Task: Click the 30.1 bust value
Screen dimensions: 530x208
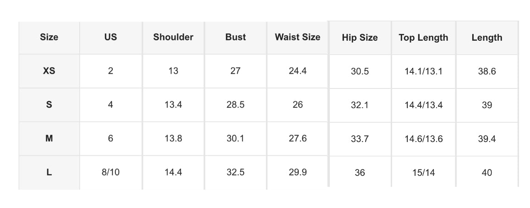Action: point(235,139)
